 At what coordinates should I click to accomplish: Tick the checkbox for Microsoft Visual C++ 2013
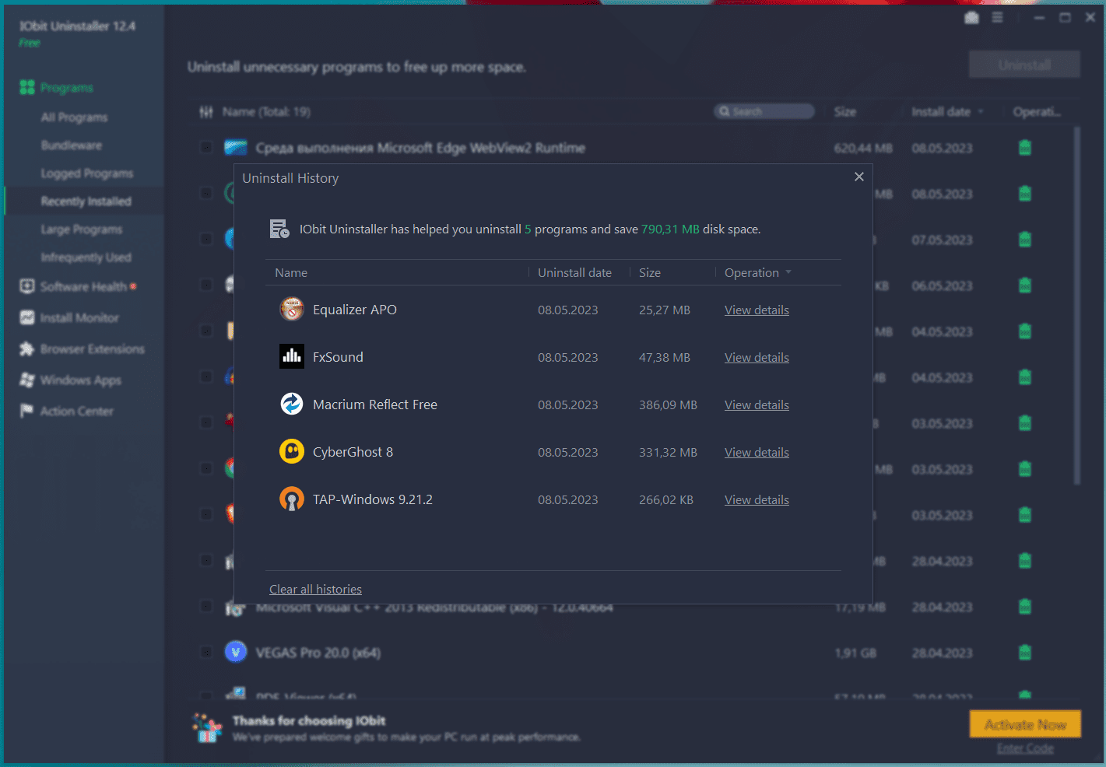(x=206, y=607)
